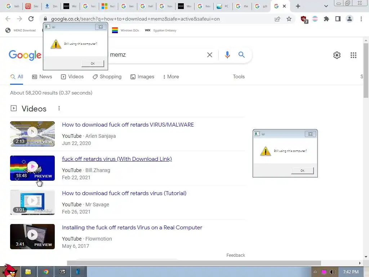This screenshot has width=369, height=277.
Task: Open the With Download Link video
Action: [x=117, y=159]
